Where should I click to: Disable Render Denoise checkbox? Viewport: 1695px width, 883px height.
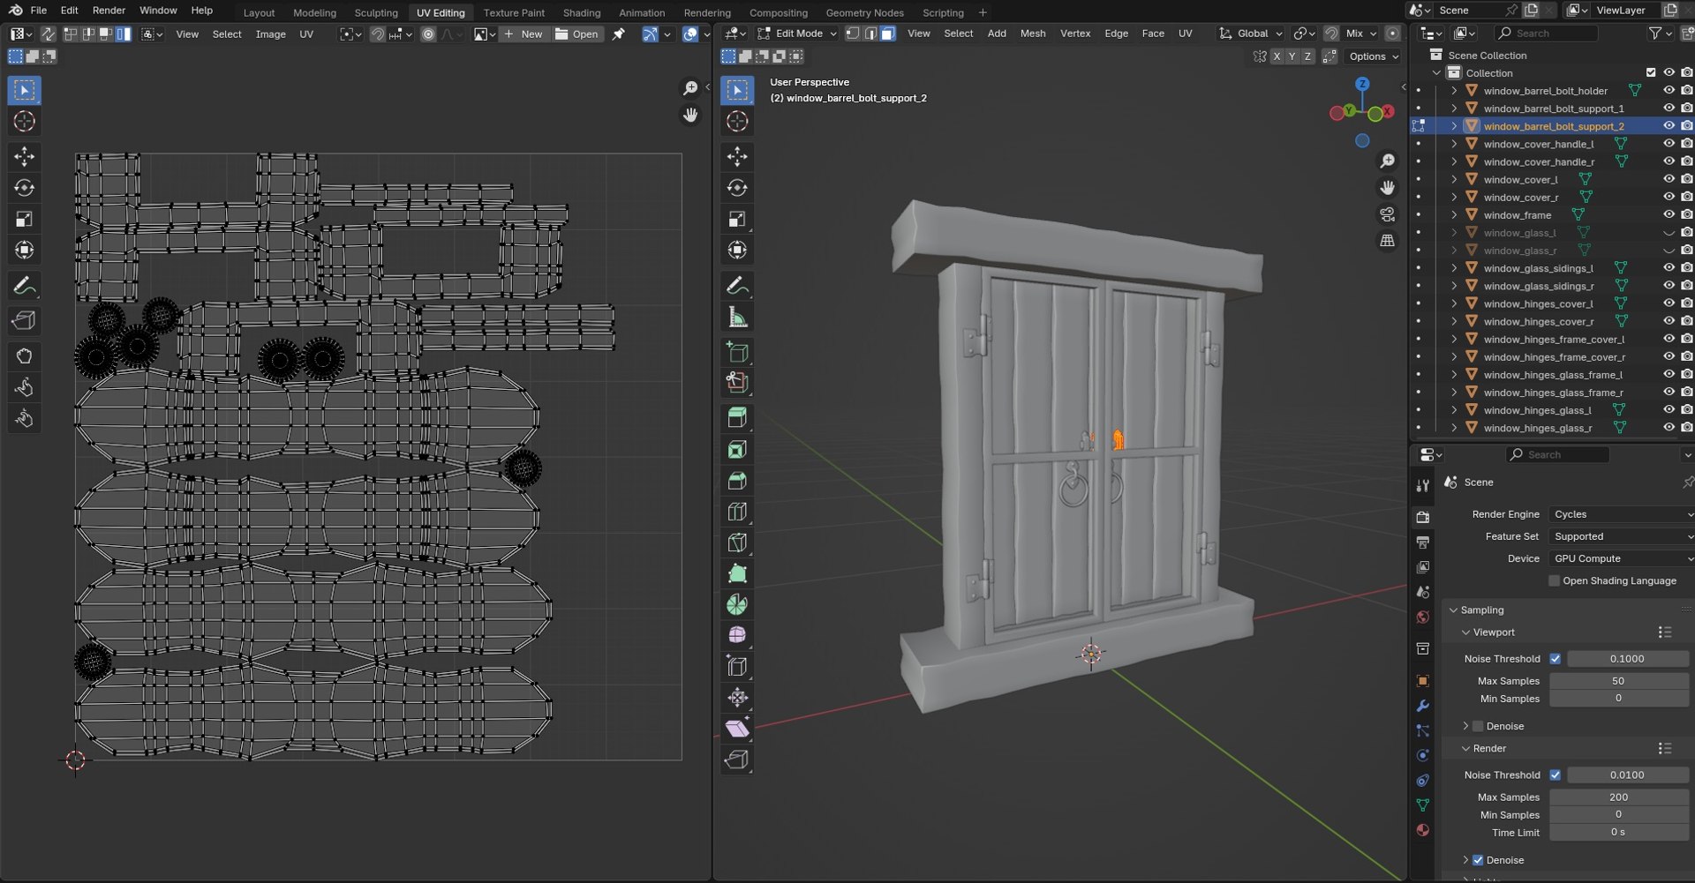[x=1478, y=860]
